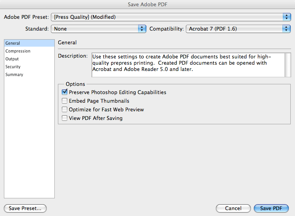Image resolution: width=295 pixels, height=216 pixels.
Task: Click inside the Description text box
Action: click(188, 65)
